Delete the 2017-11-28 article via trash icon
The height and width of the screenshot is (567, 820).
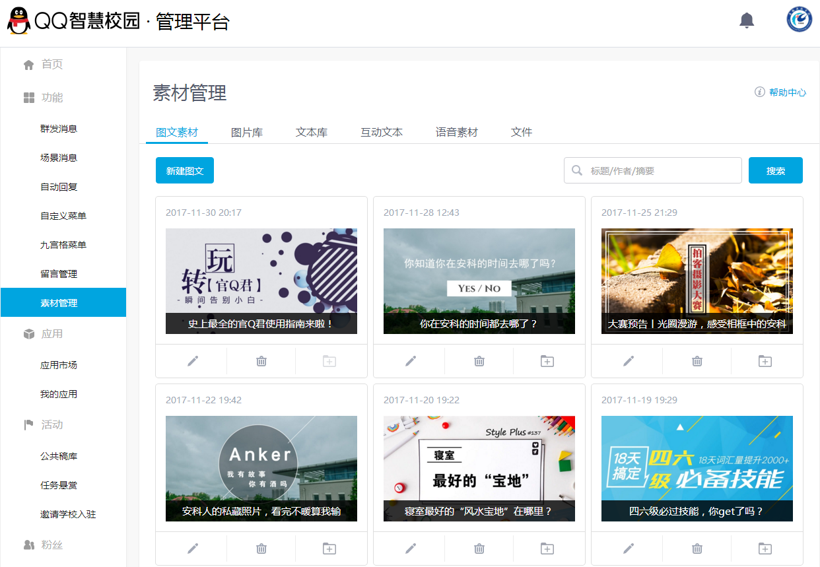tap(479, 361)
